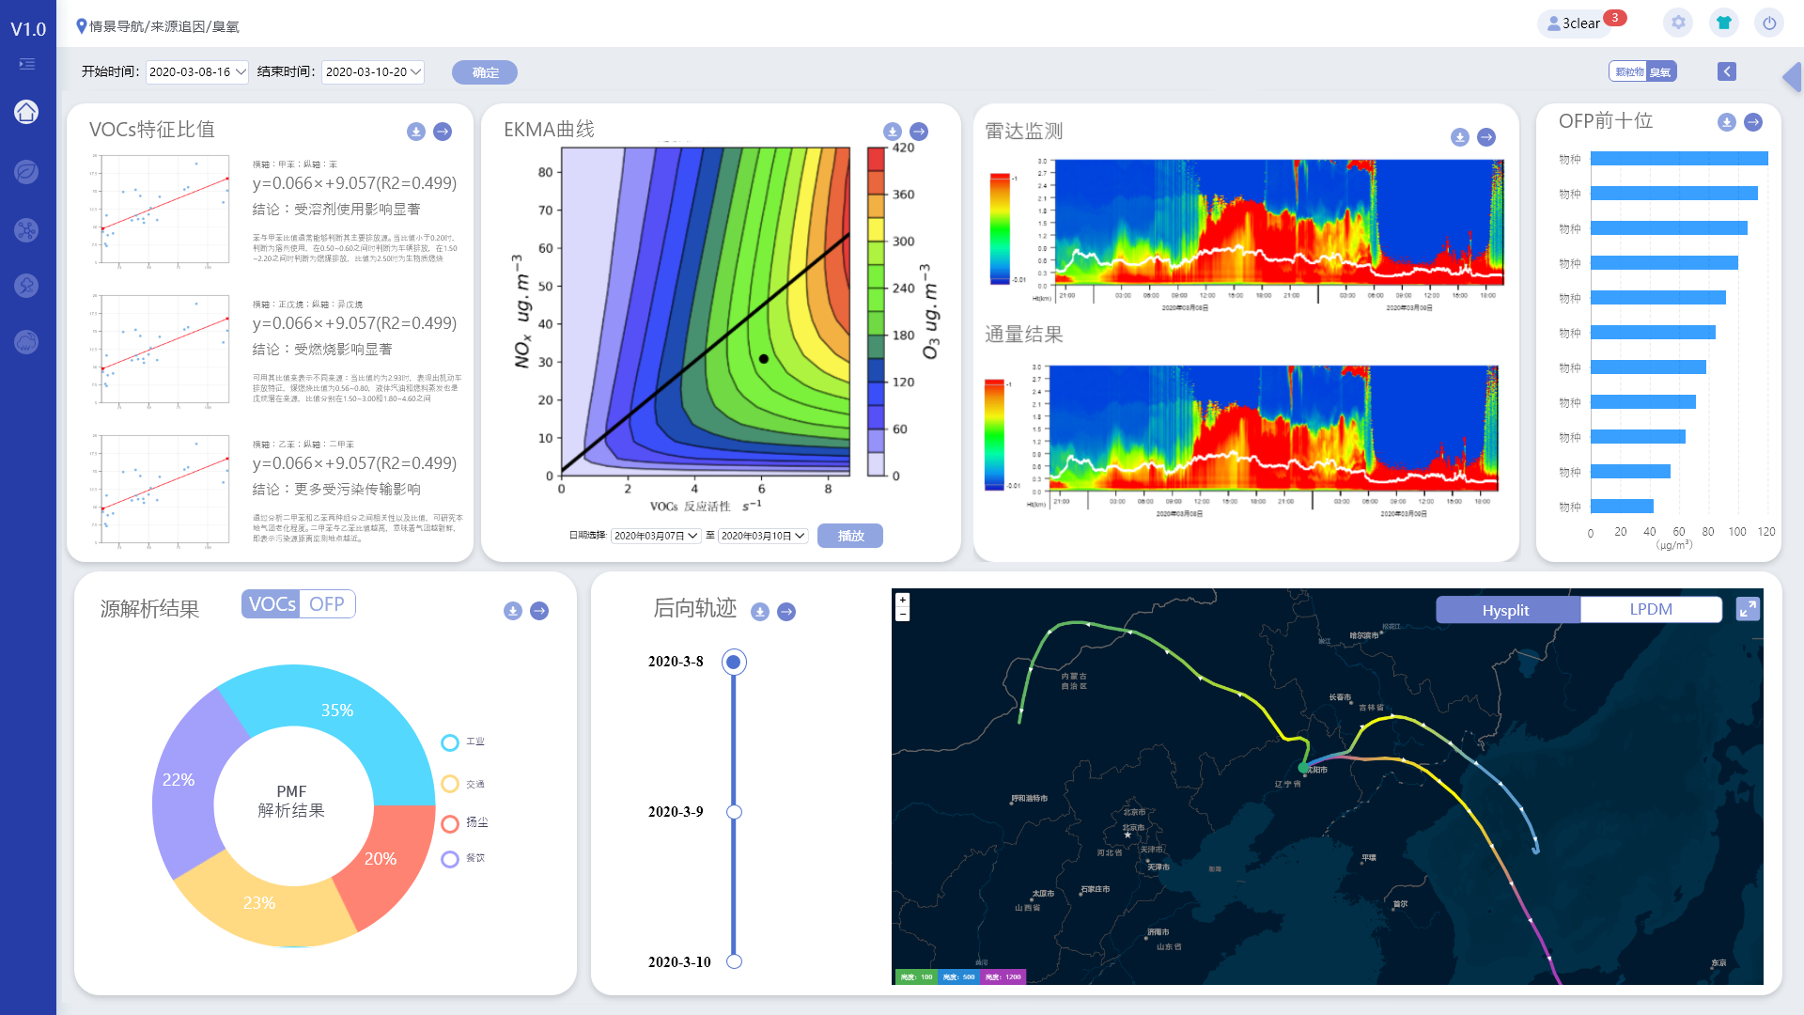Open 后向轨迹 details arrow
Viewport: 1804px width, 1015px height.
click(786, 612)
